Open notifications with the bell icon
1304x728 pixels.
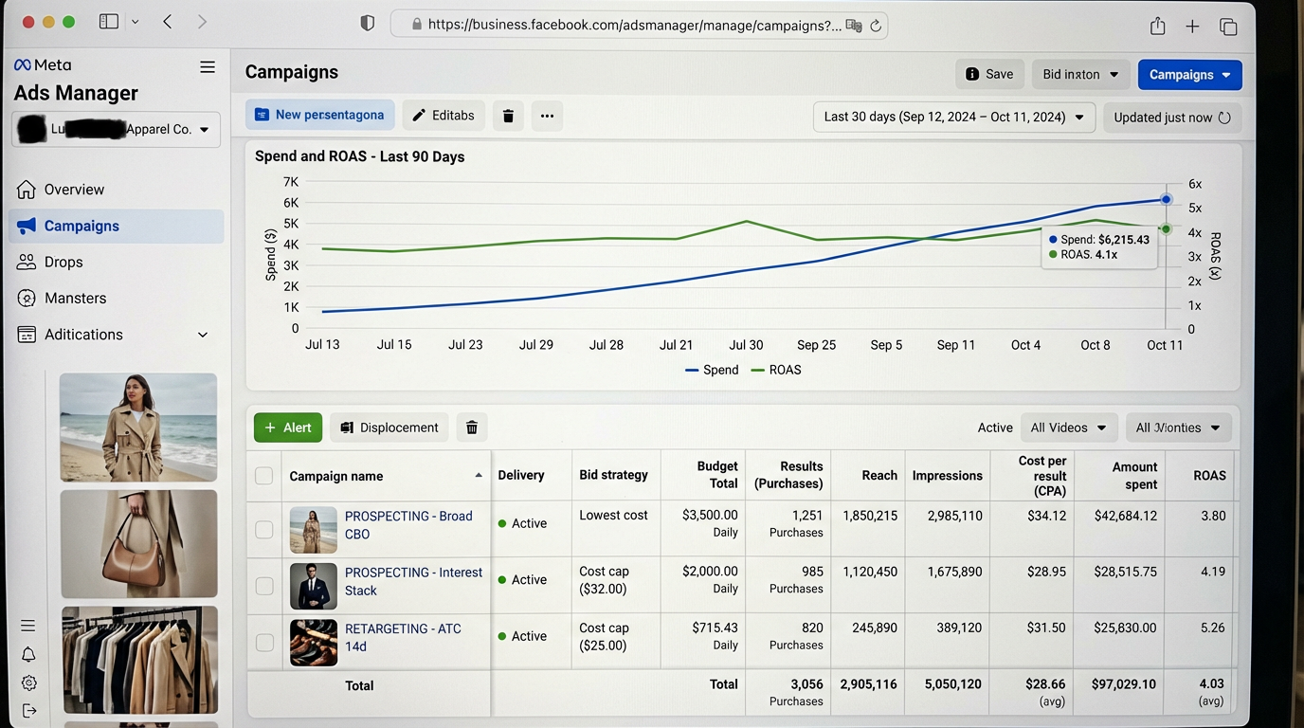coord(28,654)
